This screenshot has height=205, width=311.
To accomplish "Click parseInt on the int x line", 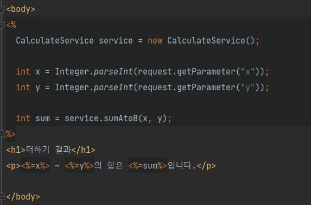I will [113, 72].
